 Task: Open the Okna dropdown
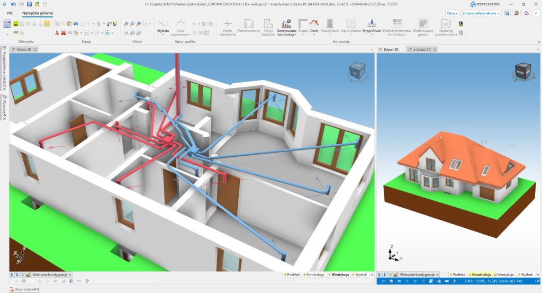[452, 13]
